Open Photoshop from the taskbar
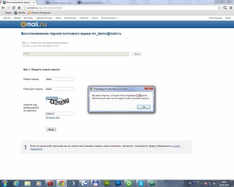 [x=118, y=183]
